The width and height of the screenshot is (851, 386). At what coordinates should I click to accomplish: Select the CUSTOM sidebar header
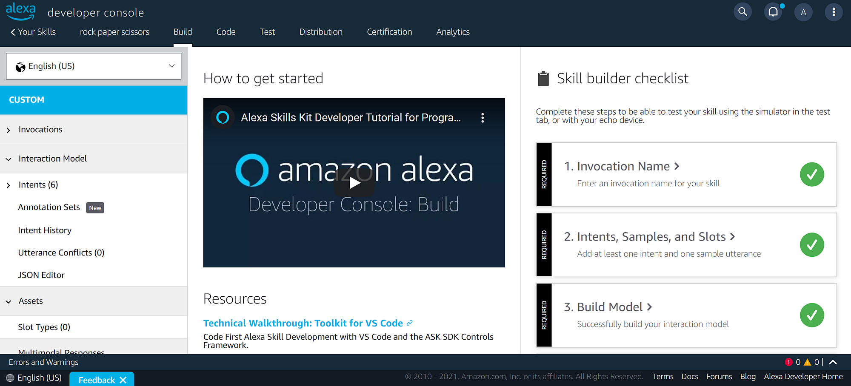click(94, 100)
